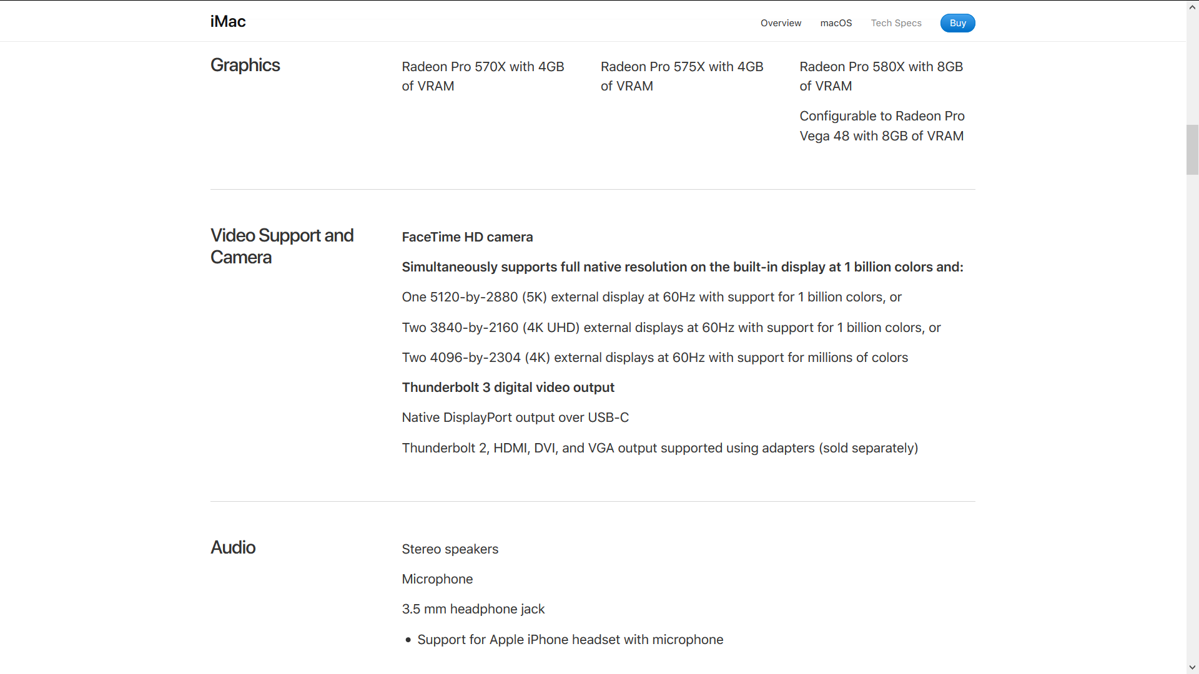Click the scroll down arrow on scrollbar

click(1193, 668)
